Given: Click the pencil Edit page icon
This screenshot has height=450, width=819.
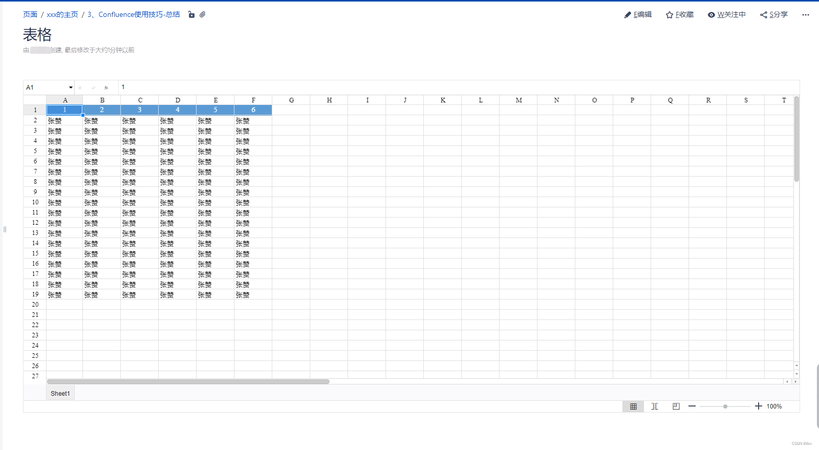Looking at the screenshot, I should pos(628,15).
